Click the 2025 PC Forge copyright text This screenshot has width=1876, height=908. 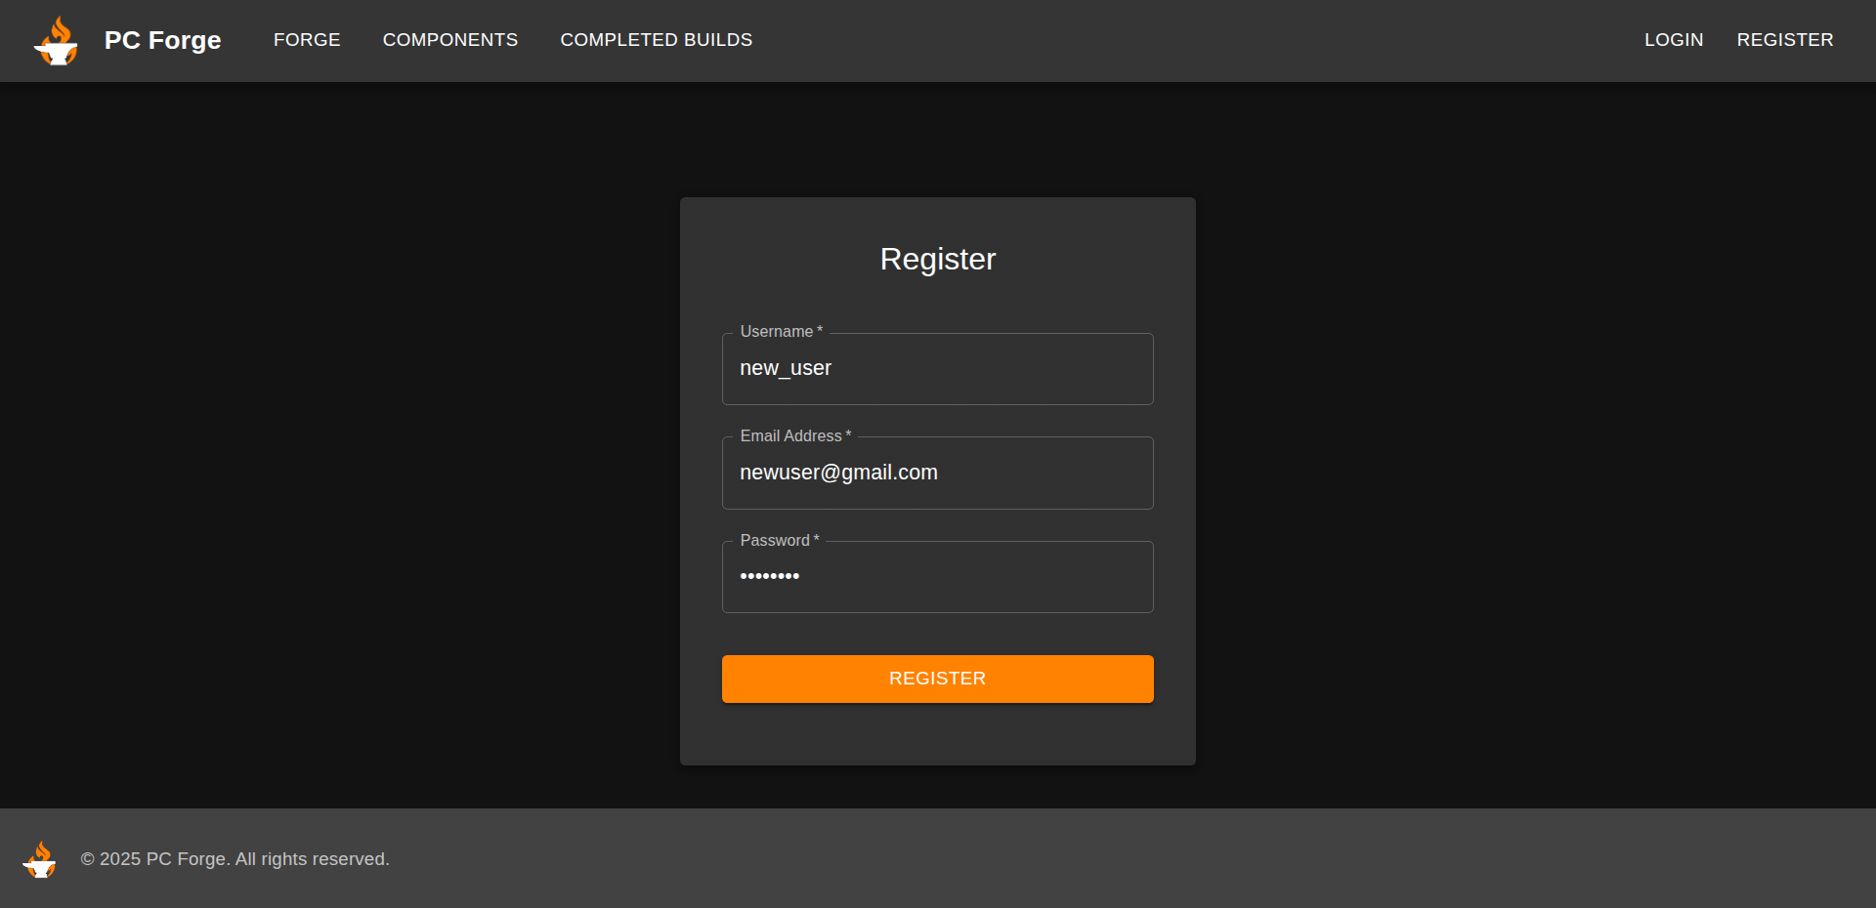point(234,859)
